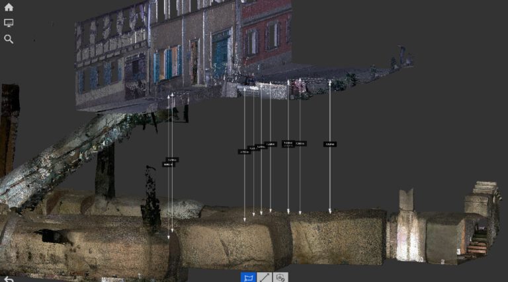Go to the Home view icon
The image size is (508, 282).
click(9, 7)
